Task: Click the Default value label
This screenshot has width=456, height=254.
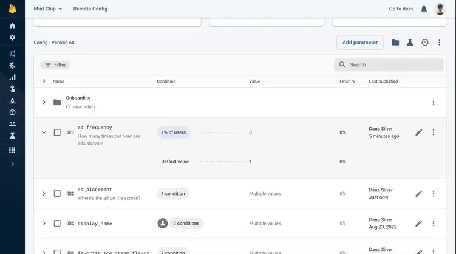Action: coord(175,162)
